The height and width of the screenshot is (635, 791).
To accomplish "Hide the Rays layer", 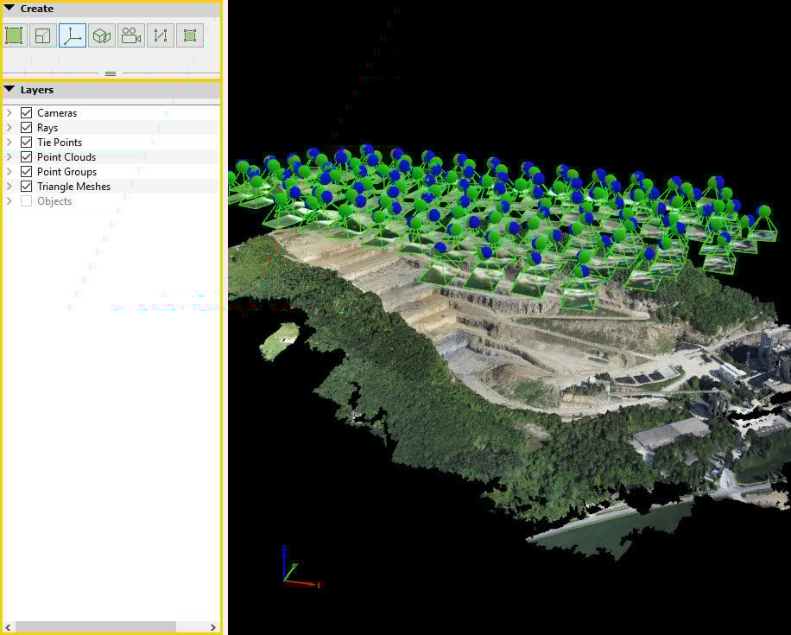I will pos(26,128).
